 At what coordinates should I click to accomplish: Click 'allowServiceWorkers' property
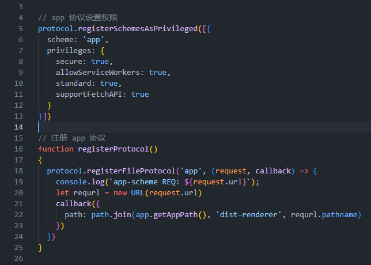[98, 73]
